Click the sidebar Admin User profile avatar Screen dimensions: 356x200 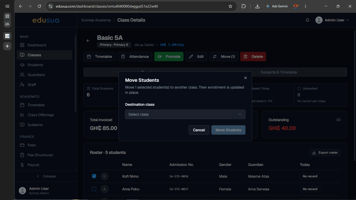(x=22, y=191)
